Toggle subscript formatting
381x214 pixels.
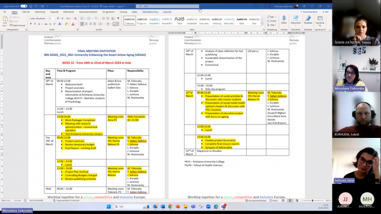click(50, 24)
